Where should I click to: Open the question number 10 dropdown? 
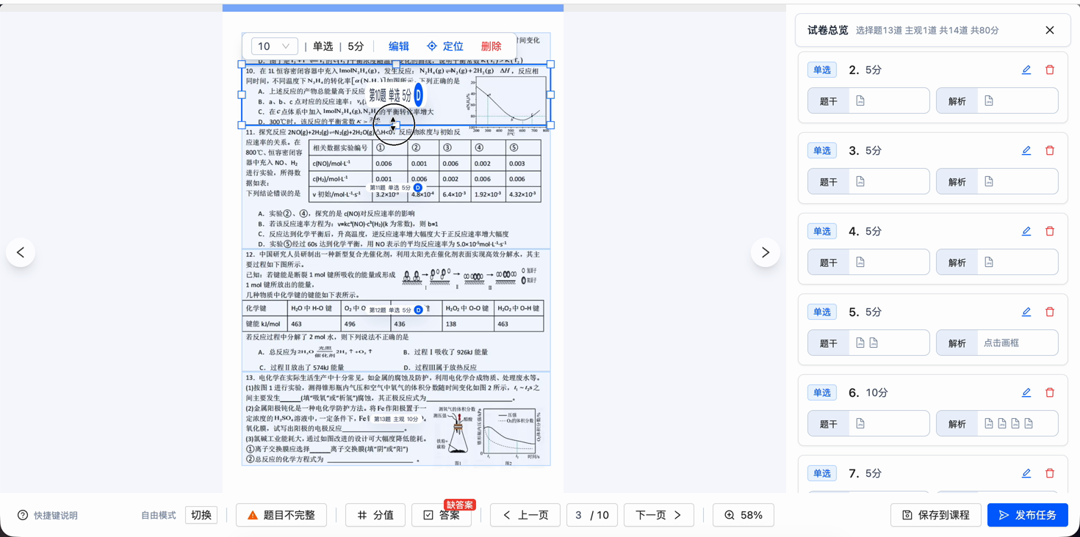(274, 46)
